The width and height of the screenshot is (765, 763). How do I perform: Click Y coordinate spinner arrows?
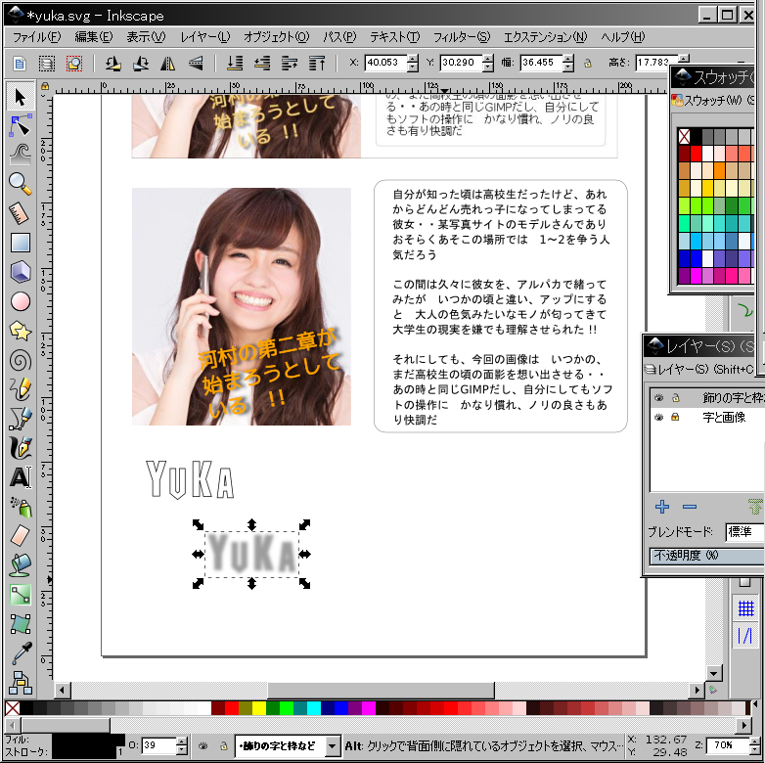pos(488,63)
